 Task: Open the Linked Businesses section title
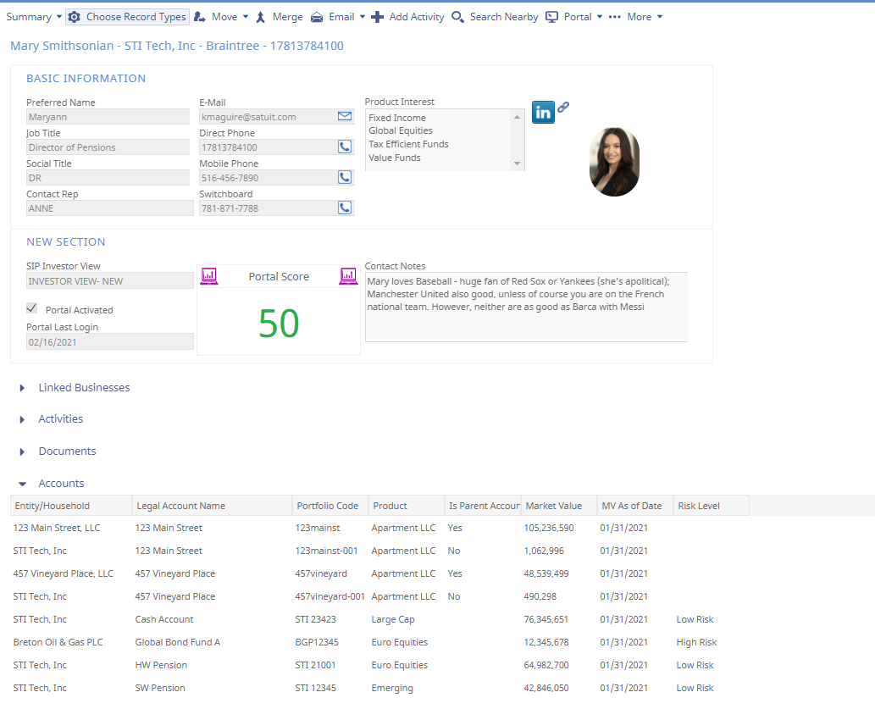(x=84, y=387)
